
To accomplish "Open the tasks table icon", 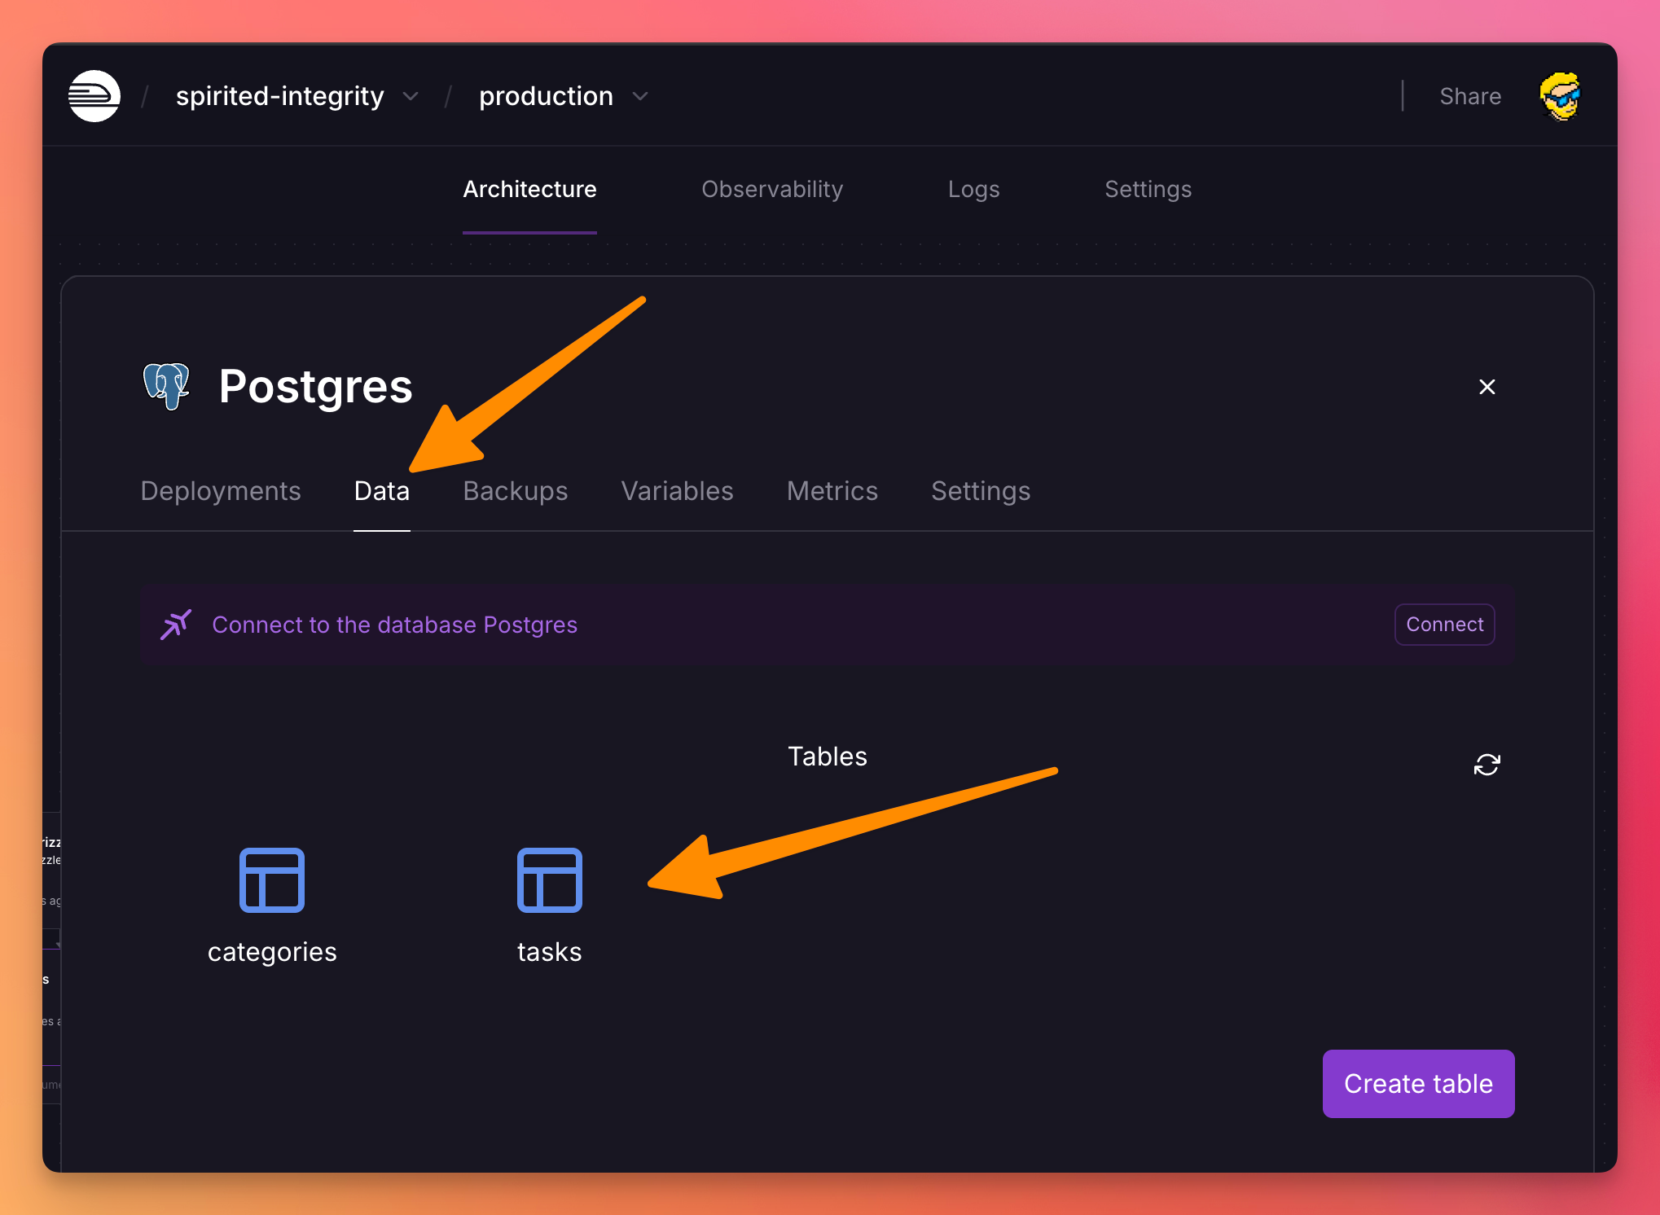I will click(x=549, y=880).
